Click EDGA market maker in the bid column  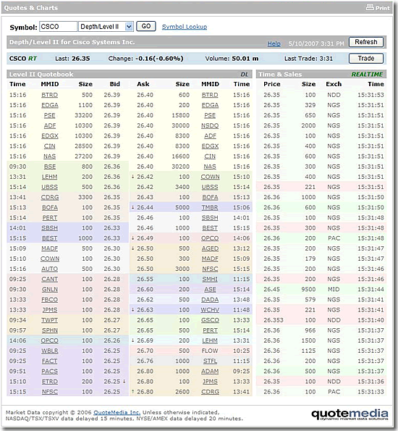50,105
